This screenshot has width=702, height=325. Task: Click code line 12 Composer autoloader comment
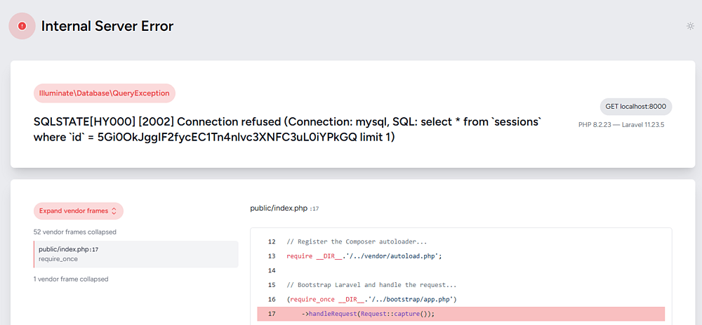tap(357, 241)
